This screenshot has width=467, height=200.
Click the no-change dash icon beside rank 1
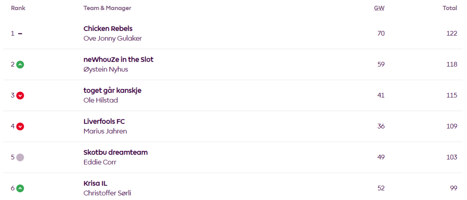(20, 33)
